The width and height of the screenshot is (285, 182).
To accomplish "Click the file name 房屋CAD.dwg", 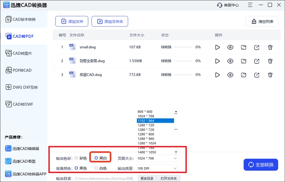I will 91,75.
